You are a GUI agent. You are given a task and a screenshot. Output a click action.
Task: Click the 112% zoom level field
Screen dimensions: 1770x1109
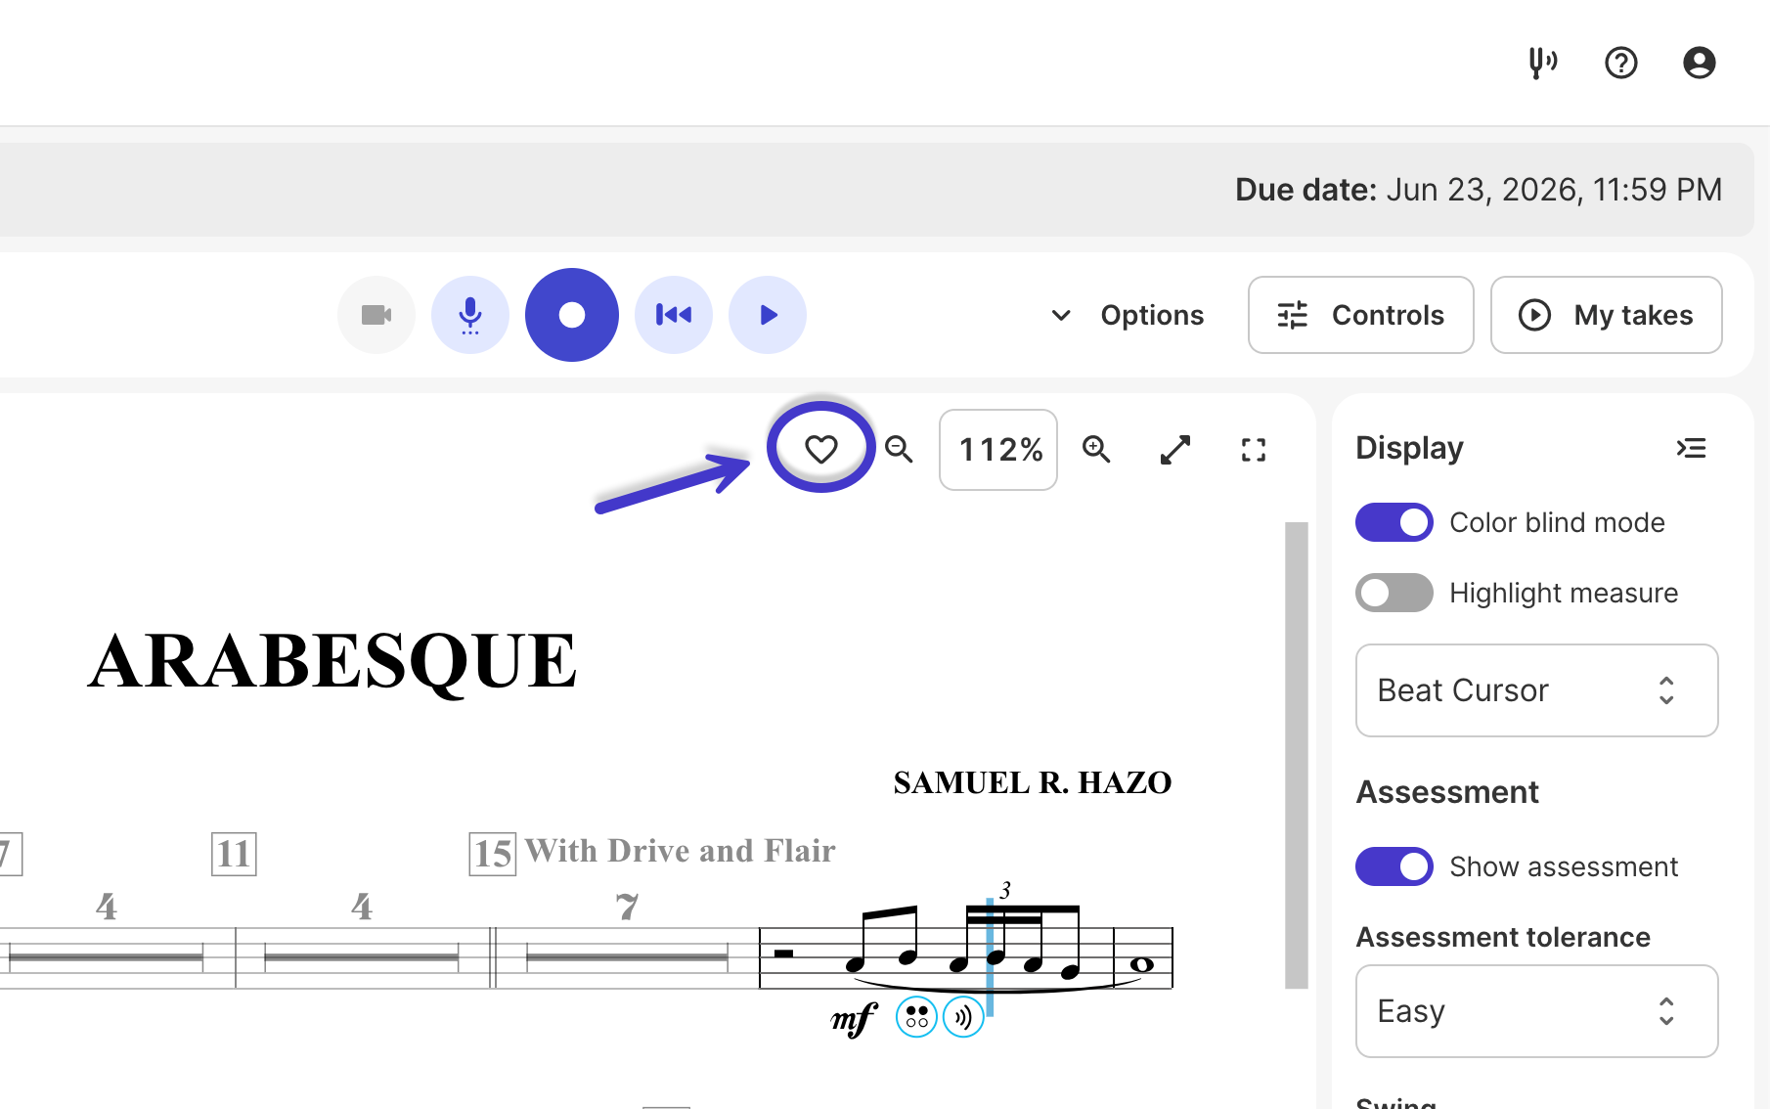pos(998,450)
